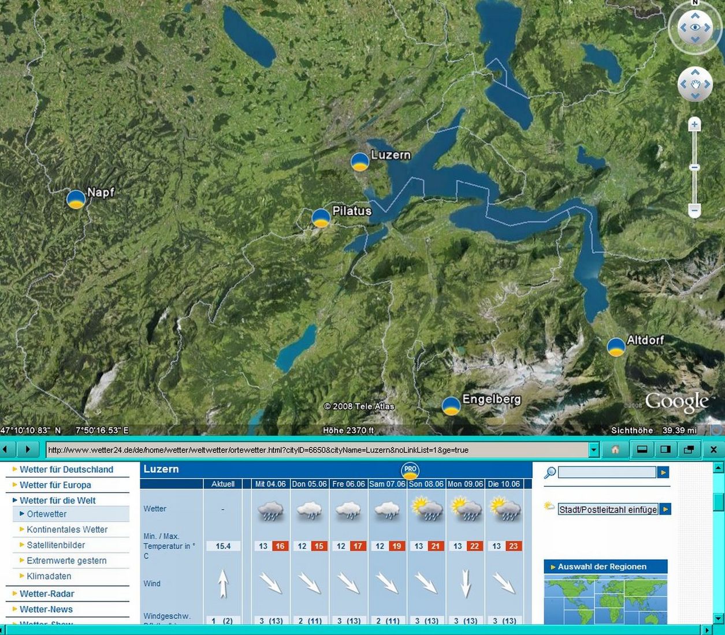This screenshot has height=635, width=725.
Task: Click the hand pan control
Action: pyautogui.click(x=695, y=84)
